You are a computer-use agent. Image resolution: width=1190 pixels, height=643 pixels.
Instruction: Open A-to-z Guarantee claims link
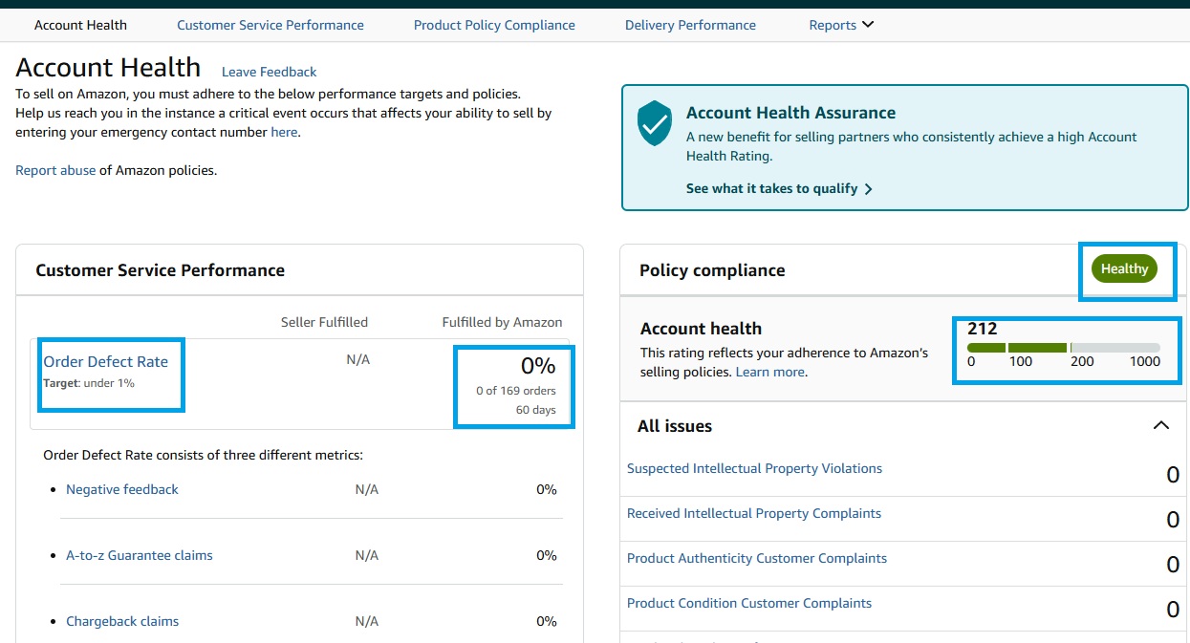tap(140, 555)
